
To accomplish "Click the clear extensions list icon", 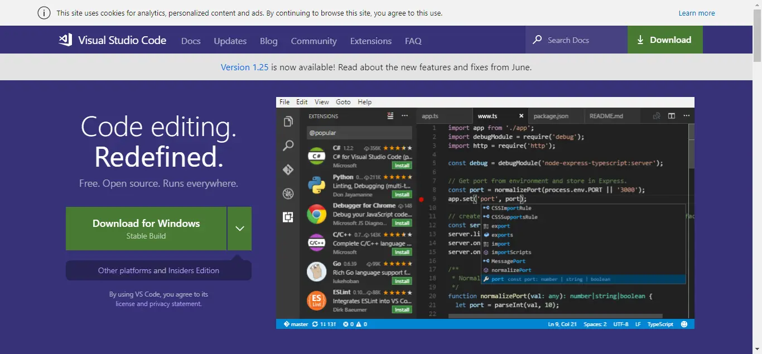I will [x=390, y=116].
